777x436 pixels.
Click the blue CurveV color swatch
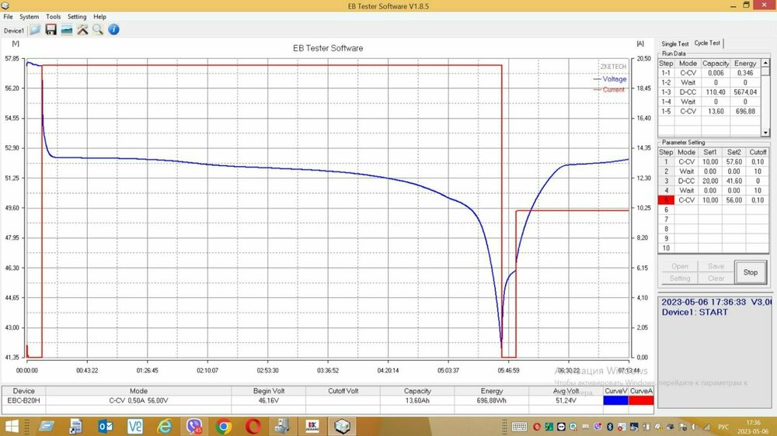click(616, 401)
